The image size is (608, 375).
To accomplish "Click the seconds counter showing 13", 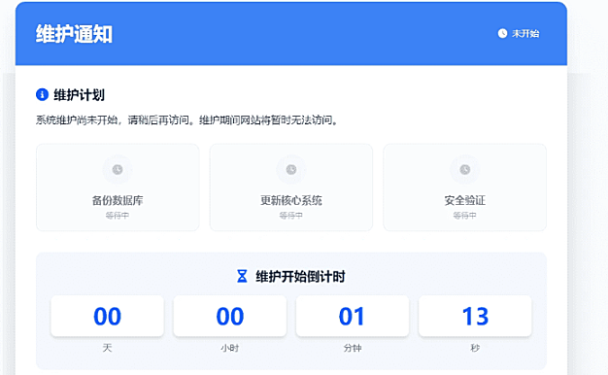I will click(475, 316).
